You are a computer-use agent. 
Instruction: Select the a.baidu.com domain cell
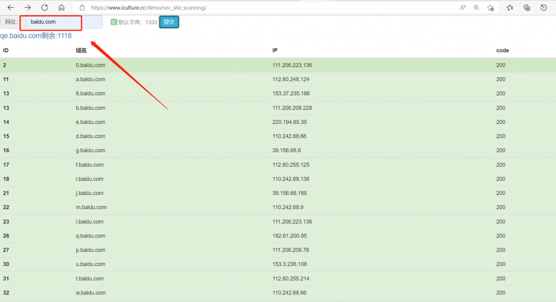click(91, 79)
